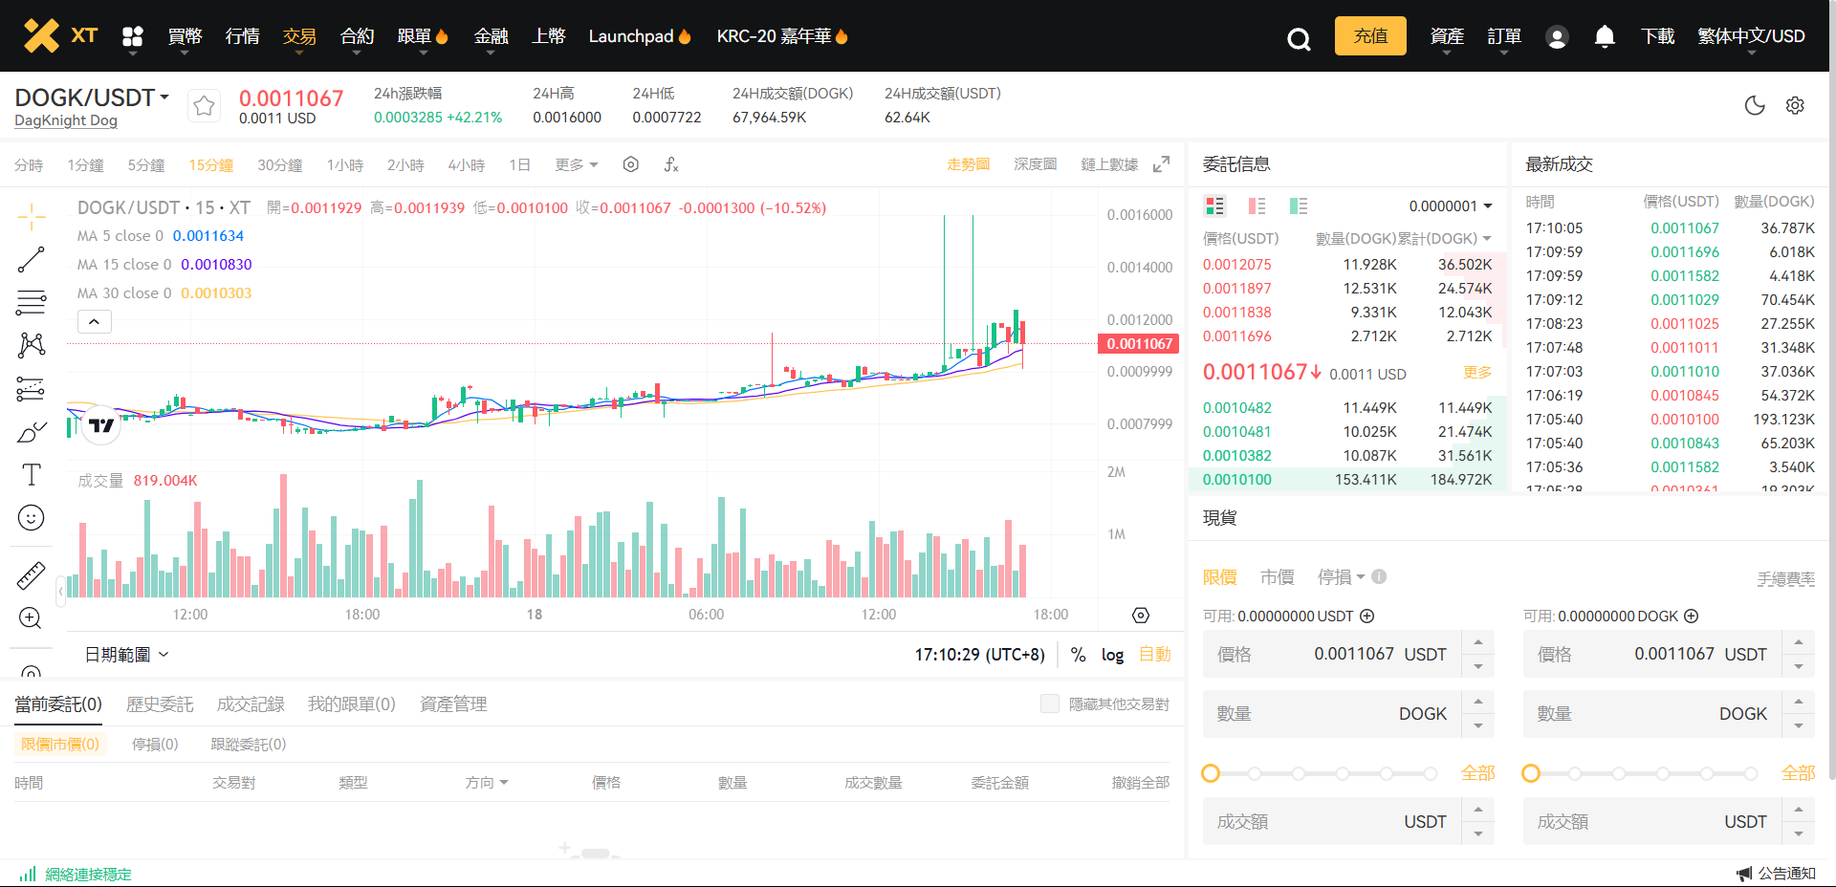Toggle log scale on chart

point(1112,655)
